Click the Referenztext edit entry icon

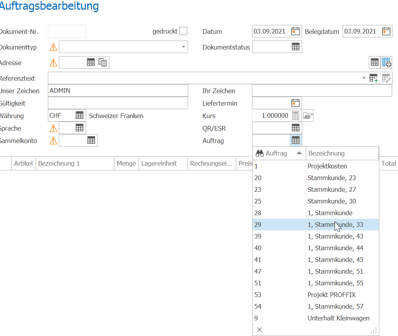(x=386, y=78)
